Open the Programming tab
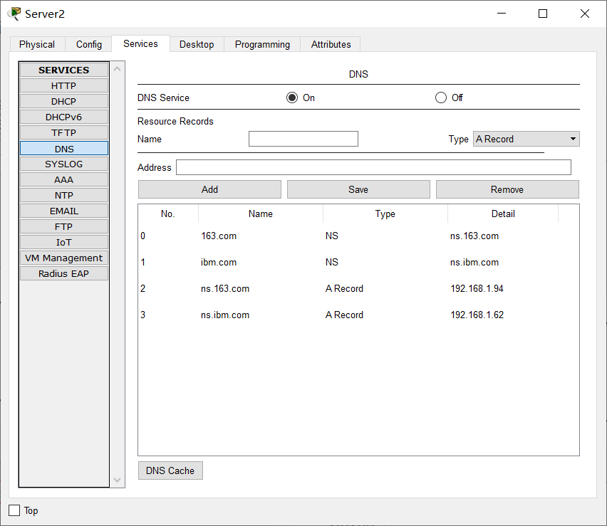Image resolution: width=607 pixels, height=526 pixels. coord(262,44)
